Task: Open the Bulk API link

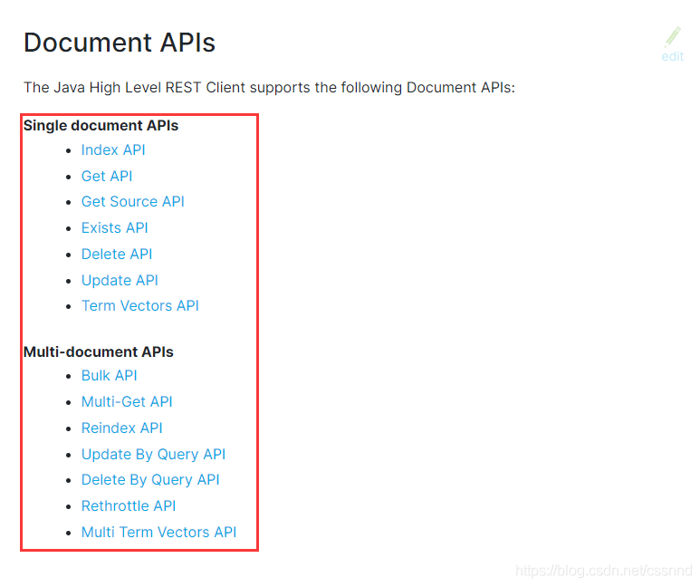Action: [x=109, y=375]
